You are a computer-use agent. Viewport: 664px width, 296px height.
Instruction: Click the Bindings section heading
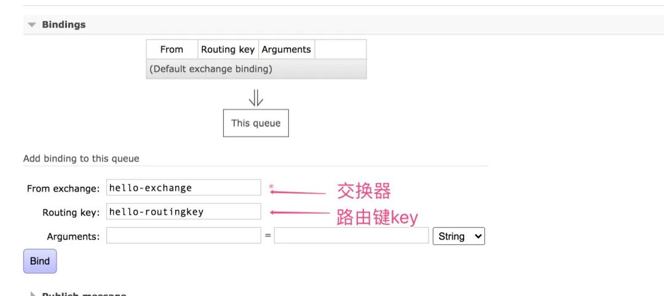click(63, 25)
